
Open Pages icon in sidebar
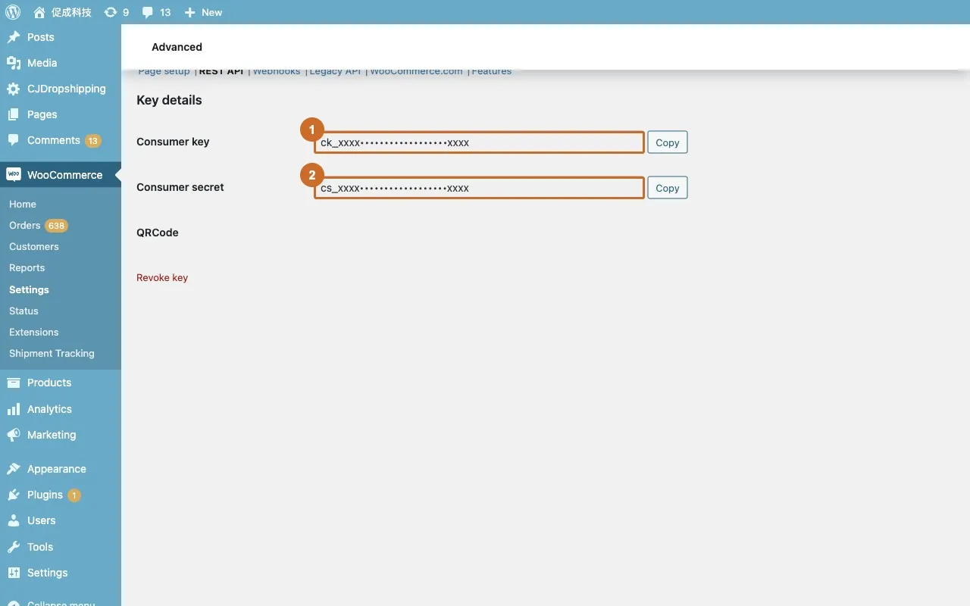coord(14,114)
